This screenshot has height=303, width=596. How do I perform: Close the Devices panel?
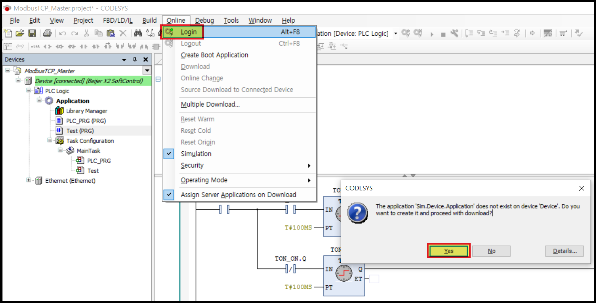(x=146, y=60)
